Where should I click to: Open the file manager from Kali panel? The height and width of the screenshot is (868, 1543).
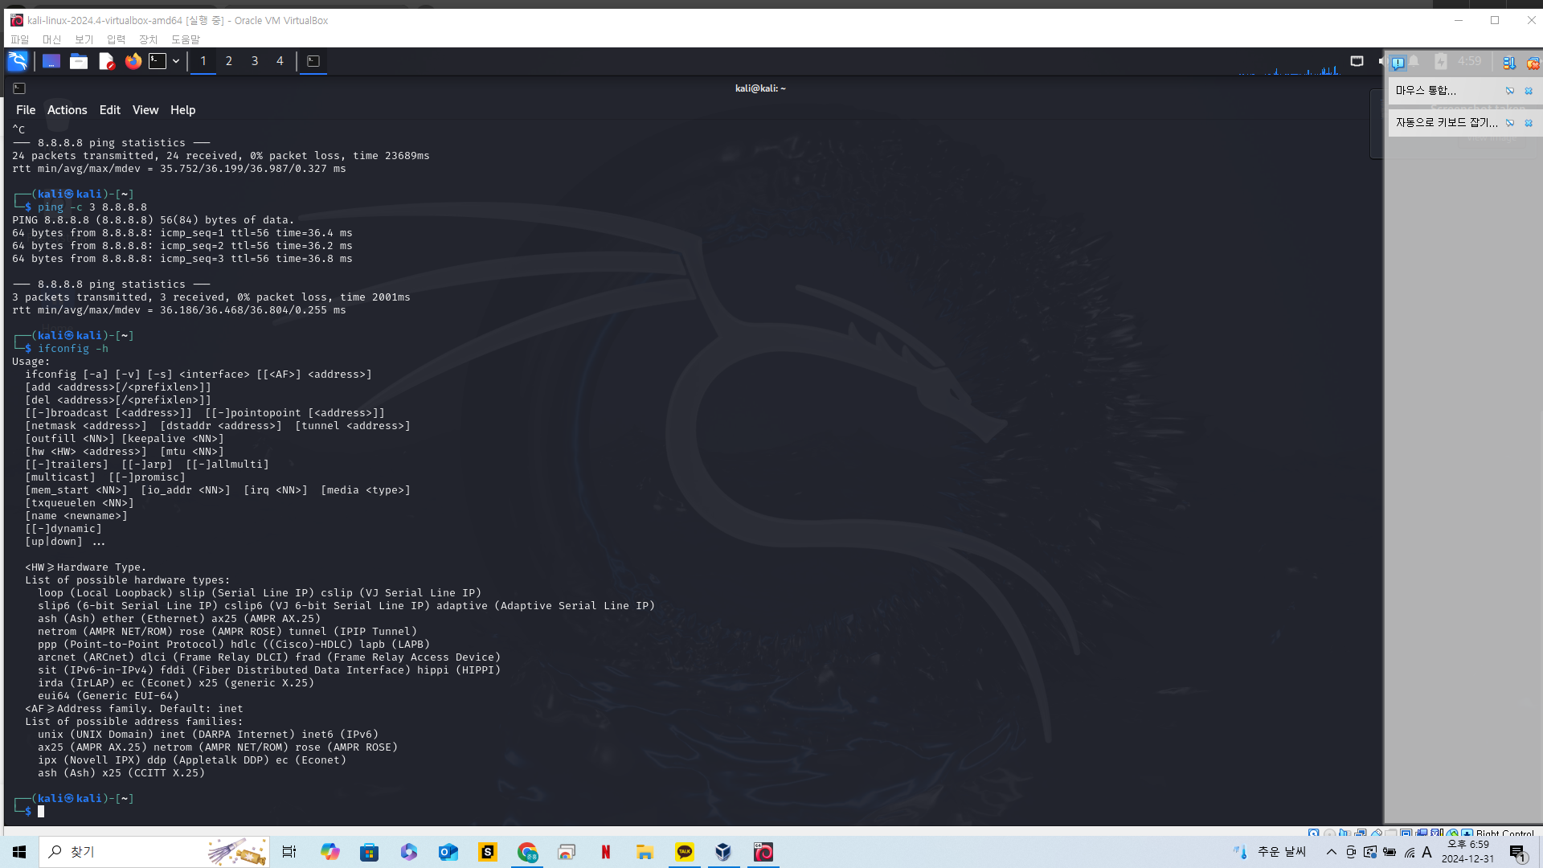79,61
